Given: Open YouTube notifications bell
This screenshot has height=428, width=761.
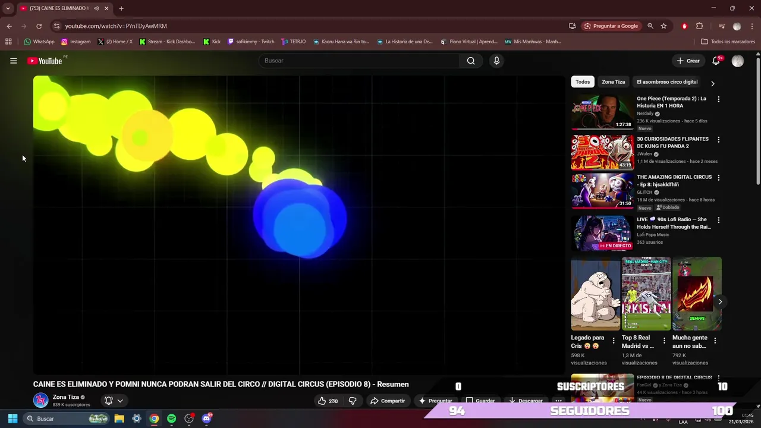Looking at the screenshot, I should pos(716,61).
